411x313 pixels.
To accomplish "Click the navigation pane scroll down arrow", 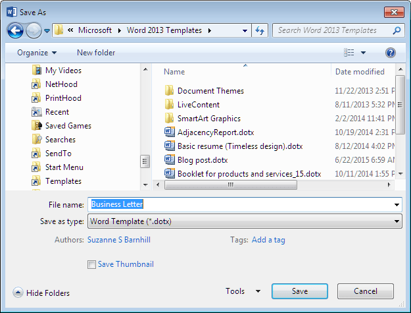I will tap(145, 185).
